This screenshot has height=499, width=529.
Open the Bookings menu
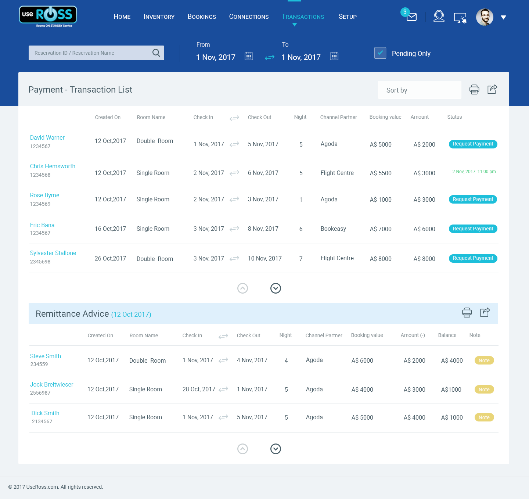pyautogui.click(x=202, y=17)
